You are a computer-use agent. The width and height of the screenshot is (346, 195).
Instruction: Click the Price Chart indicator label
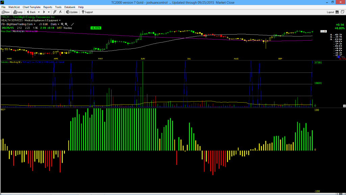tap(6, 31)
